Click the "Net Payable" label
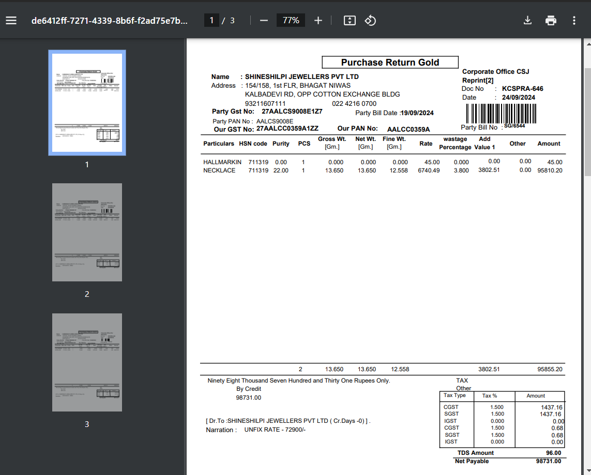The height and width of the screenshot is (475, 591). pos(472,461)
